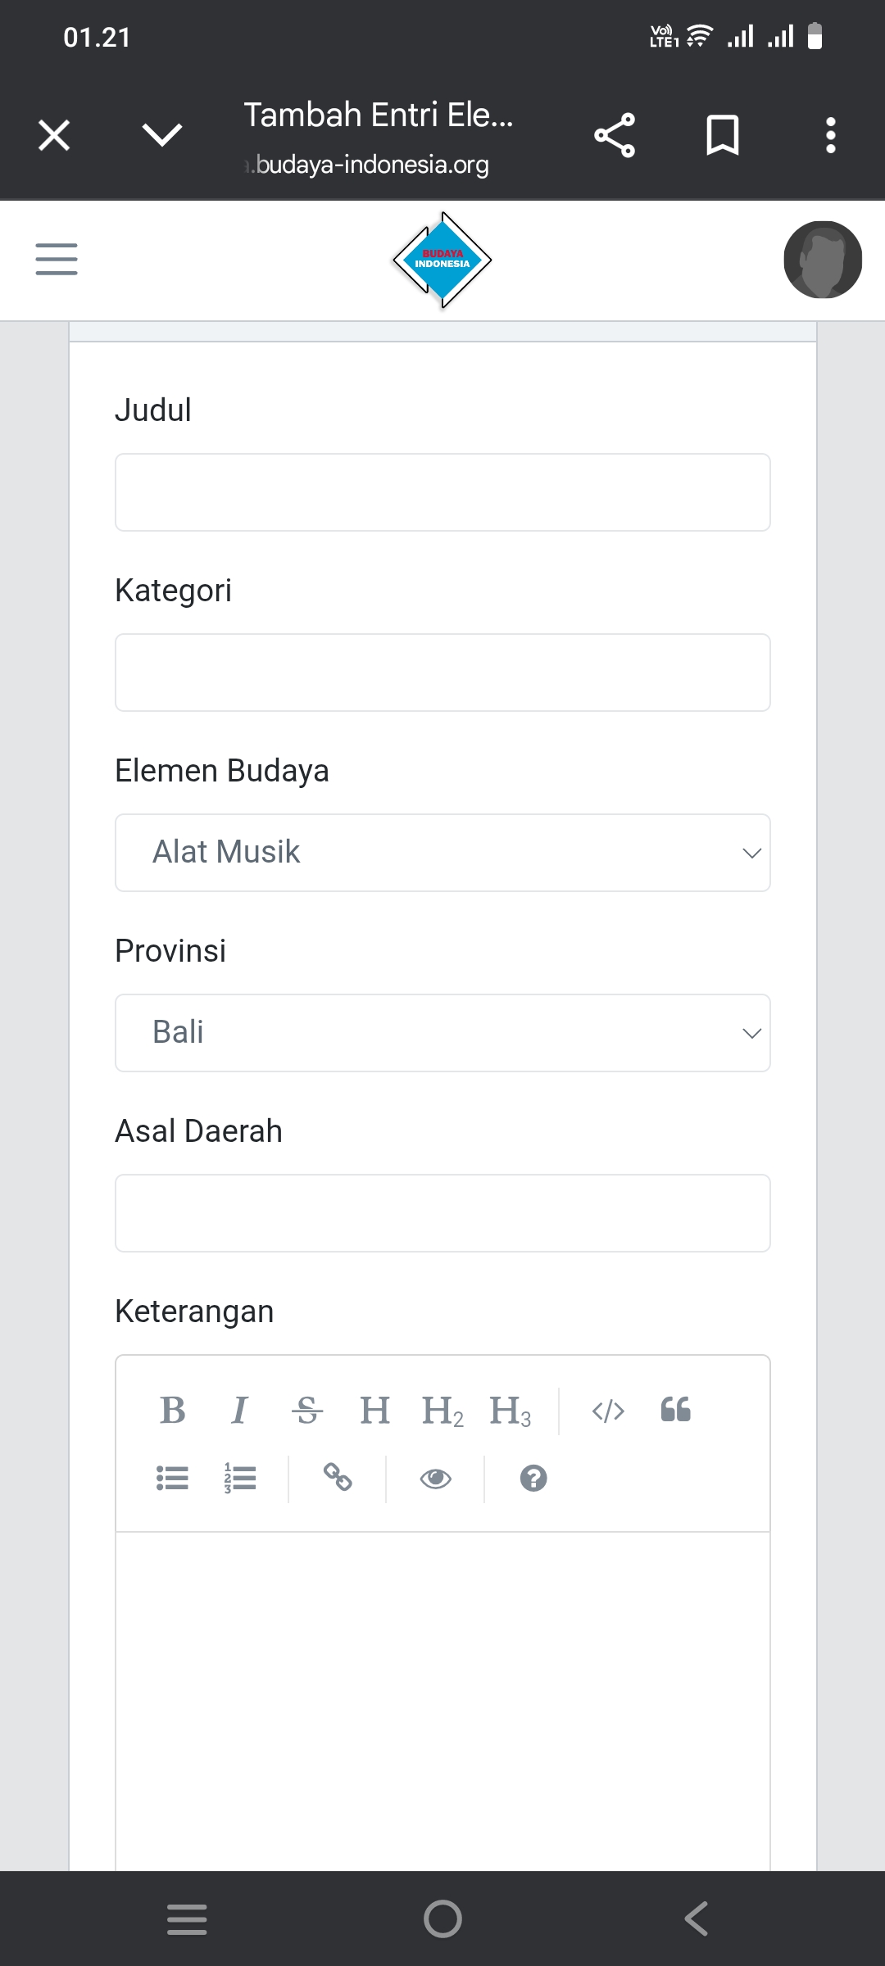Open the Elemen Budaya dropdown
The width and height of the screenshot is (885, 1966).
pyautogui.click(x=442, y=852)
